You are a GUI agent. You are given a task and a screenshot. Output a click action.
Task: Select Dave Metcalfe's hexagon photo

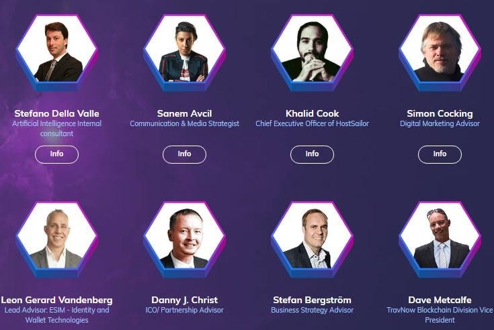(440, 239)
